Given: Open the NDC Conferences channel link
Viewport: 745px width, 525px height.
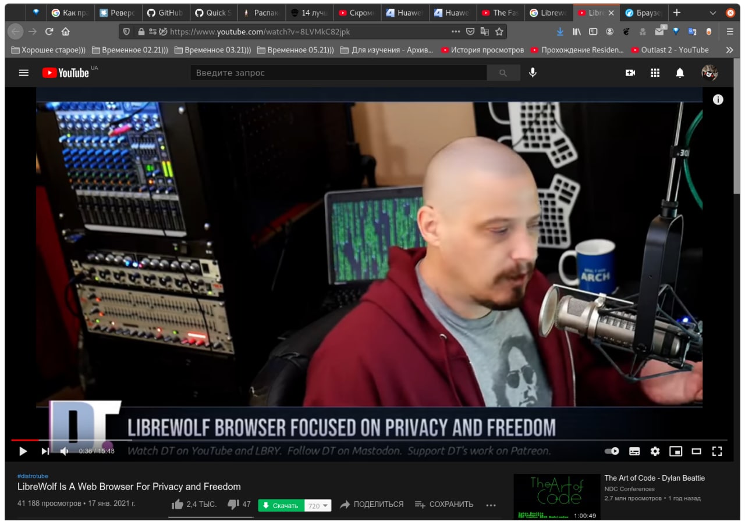Looking at the screenshot, I should pos(630,489).
